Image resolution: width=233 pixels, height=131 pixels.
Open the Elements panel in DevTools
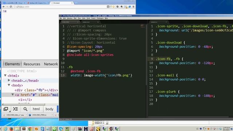pyautogui.click(x=12, y=64)
